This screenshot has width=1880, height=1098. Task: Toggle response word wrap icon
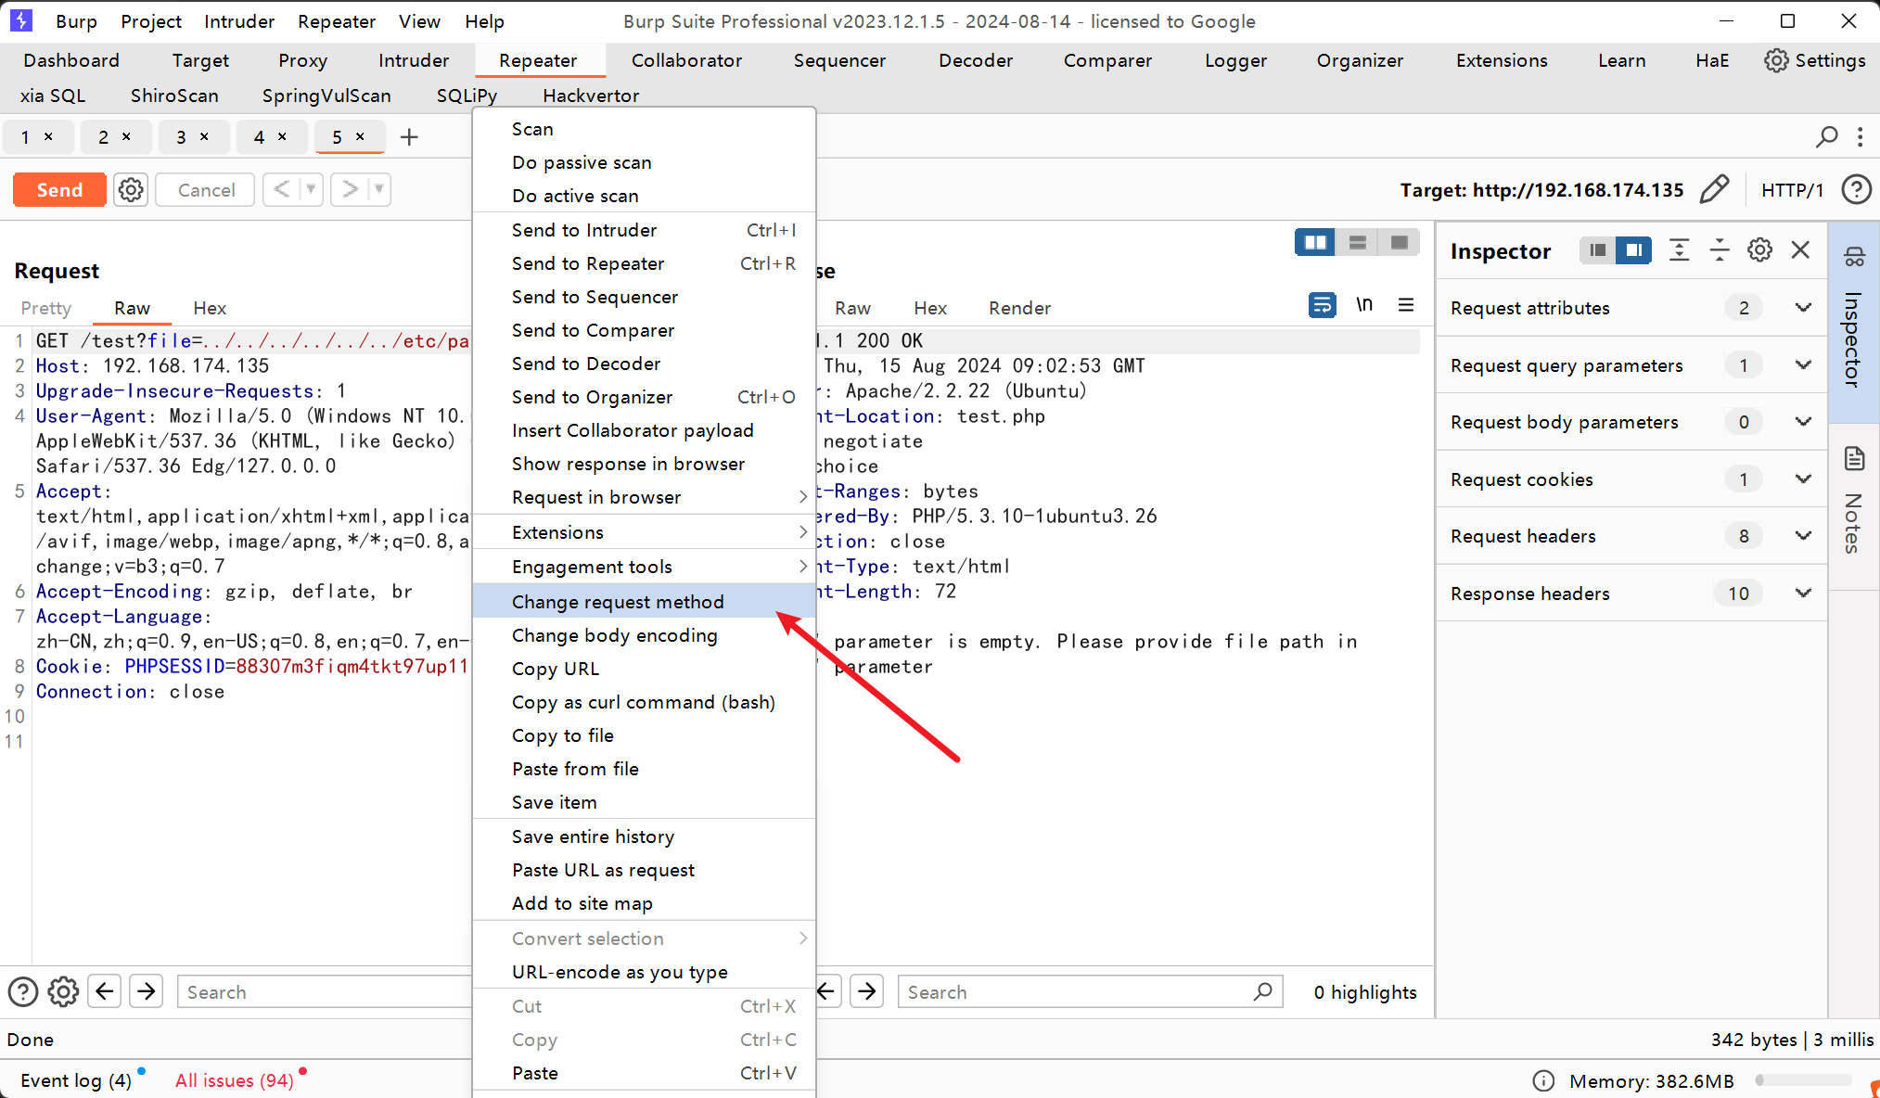tap(1323, 304)
